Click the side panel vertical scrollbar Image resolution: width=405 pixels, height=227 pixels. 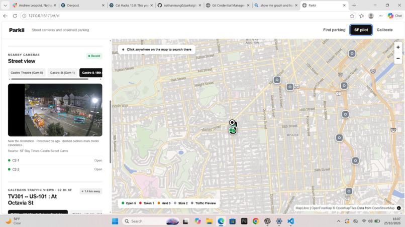click(110, 131)
